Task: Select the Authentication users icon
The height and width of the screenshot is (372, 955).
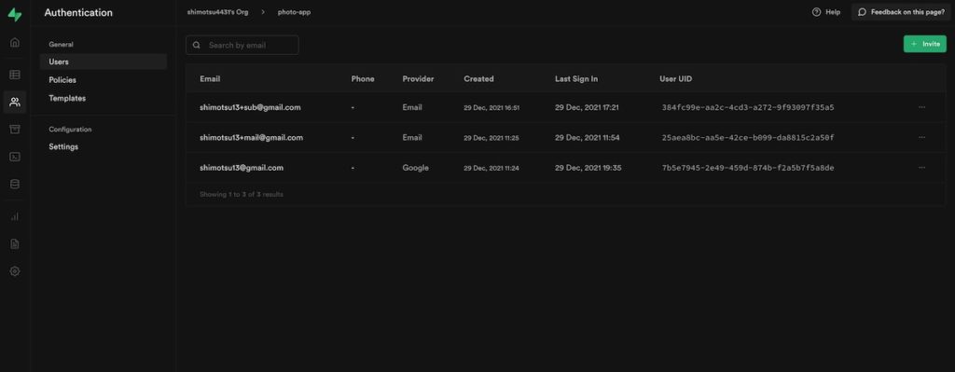Action: 15,103
